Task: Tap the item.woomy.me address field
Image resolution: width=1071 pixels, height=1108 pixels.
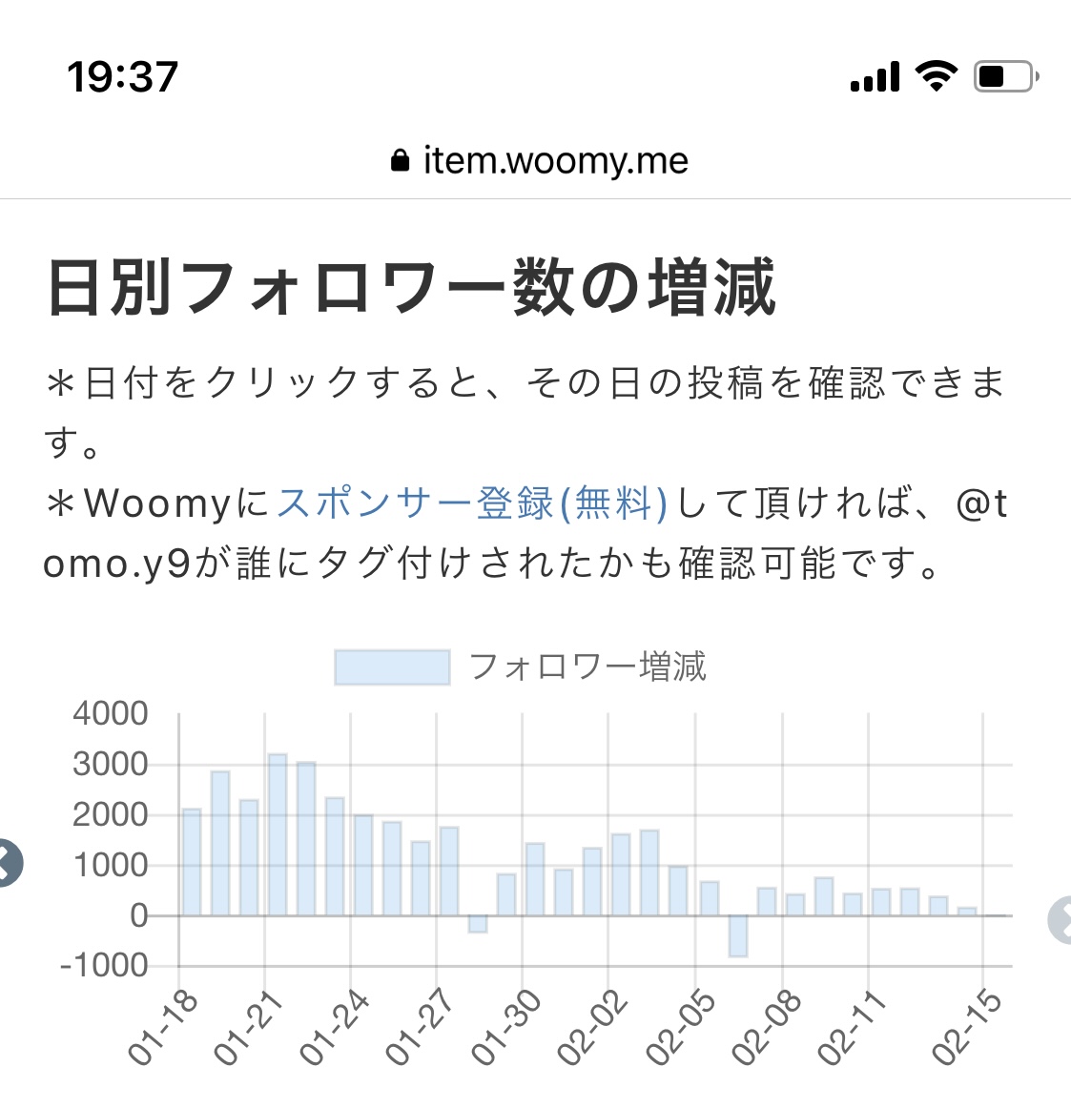Action: [539, 160]
